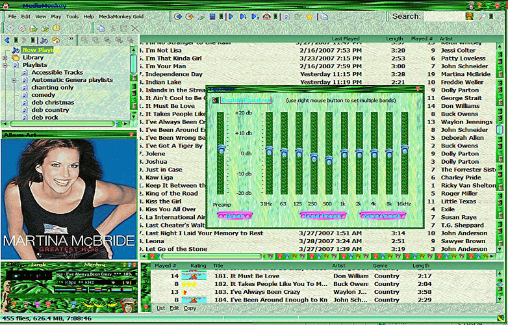Click the Artist column header
This screenshot has height=325, width=508.
coord(446,39)
